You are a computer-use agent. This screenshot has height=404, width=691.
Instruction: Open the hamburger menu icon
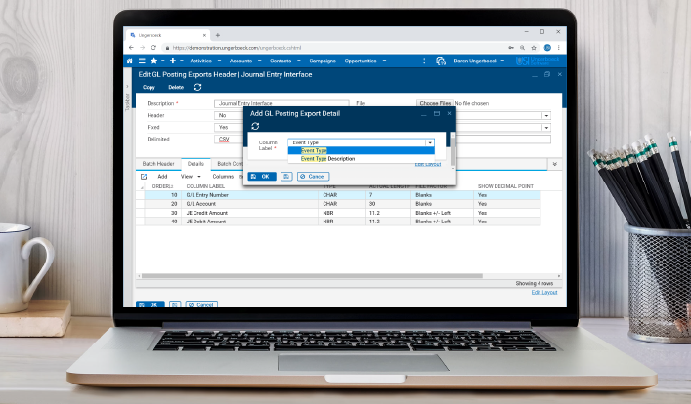point(142,61)
